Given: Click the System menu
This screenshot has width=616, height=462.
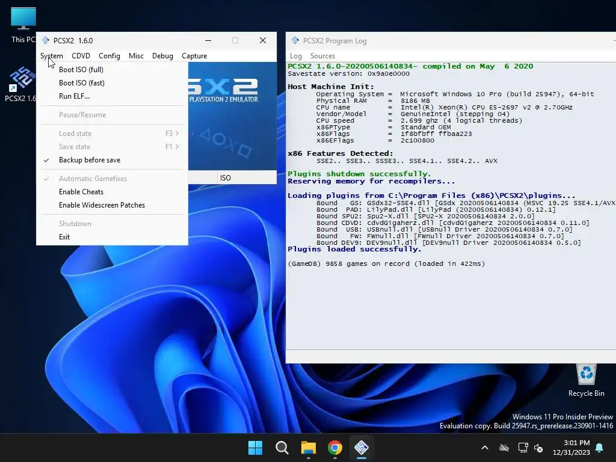Looking at the screenshot, I should click(52, 56).
